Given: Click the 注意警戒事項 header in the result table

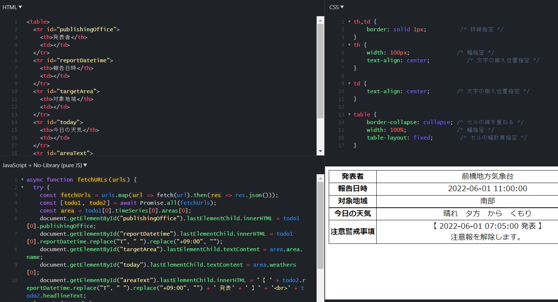Looking at the screenshot, I should 352,232.
